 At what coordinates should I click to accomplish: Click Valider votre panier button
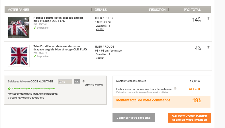tap(189, 118)
